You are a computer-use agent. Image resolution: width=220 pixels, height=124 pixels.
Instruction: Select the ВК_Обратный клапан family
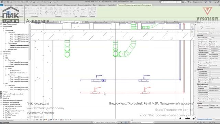click(12, 113)
